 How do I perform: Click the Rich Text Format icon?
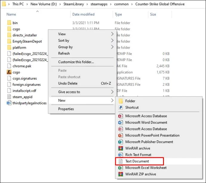(x=121, y=155)
